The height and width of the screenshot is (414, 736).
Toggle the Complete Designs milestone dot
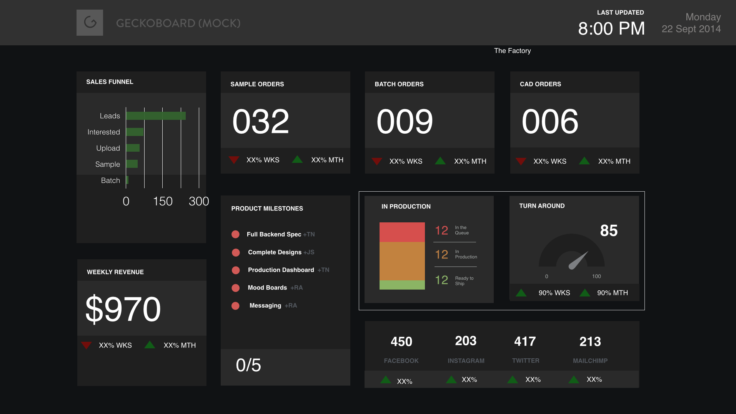point(236,252)
